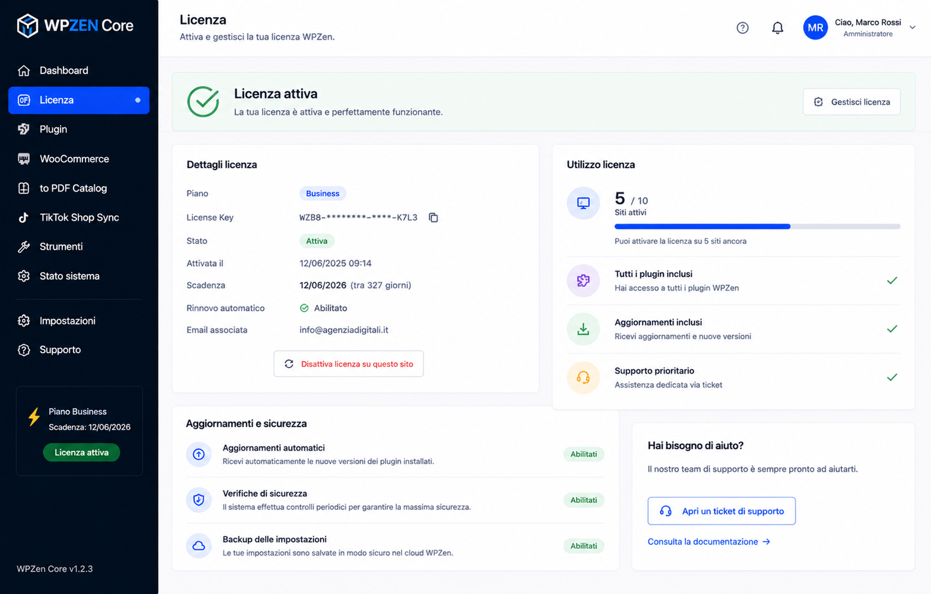This screenshot has width=931, height=594.
Task: Go to Dashboard in the sidebar
Action: [x=79, y=71]
